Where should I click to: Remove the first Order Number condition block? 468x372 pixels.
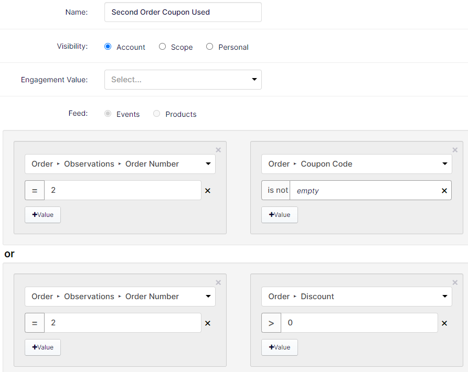coord(218,150)
